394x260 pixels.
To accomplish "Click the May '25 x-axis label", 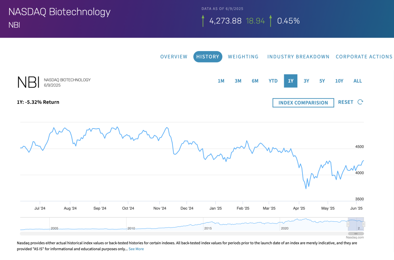I will [328, 208].
